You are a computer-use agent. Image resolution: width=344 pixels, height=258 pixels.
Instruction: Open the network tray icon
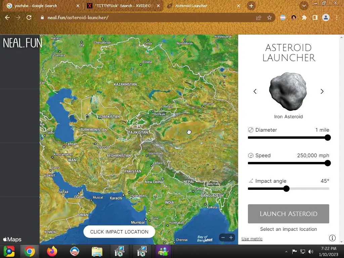click(303, 251)
